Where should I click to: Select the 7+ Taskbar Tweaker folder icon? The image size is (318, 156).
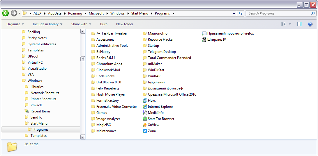click(x=93, y=33)
